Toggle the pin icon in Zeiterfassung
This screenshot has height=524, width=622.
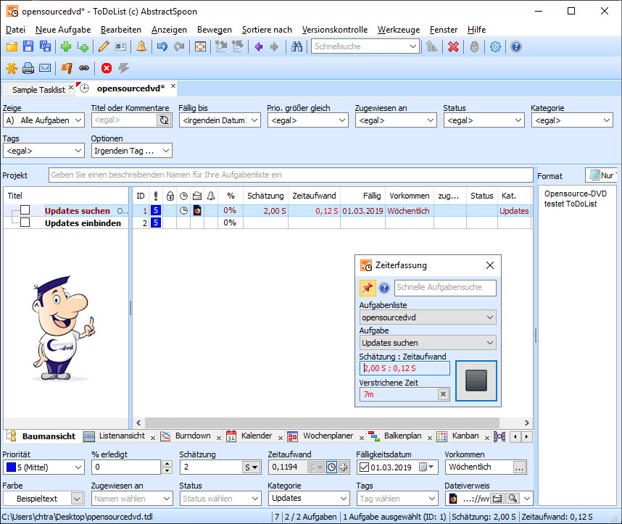click(368, 288)
